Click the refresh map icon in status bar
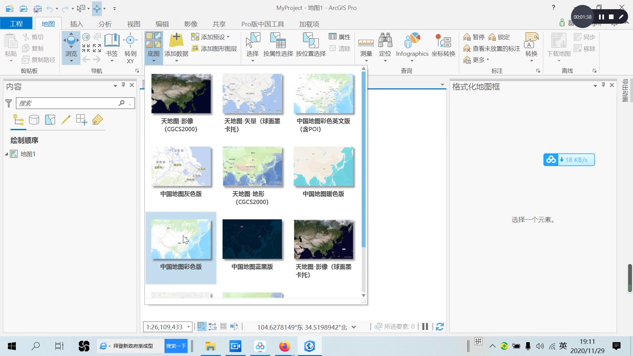The width and height of the screenshot is (633, 356). pos(439,327)
